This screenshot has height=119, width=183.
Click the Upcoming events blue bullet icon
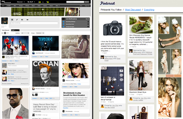(x=63, y=24)
